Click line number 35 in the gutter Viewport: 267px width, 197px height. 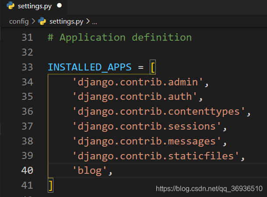[27, 97]
